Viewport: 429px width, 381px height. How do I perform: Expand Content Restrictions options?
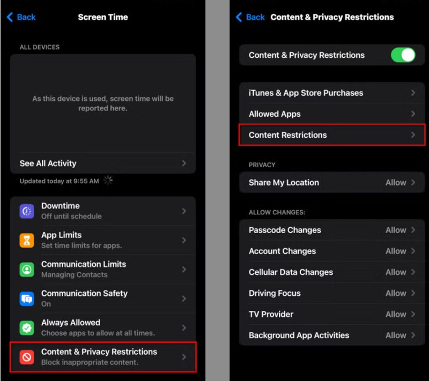click(331, 135)
